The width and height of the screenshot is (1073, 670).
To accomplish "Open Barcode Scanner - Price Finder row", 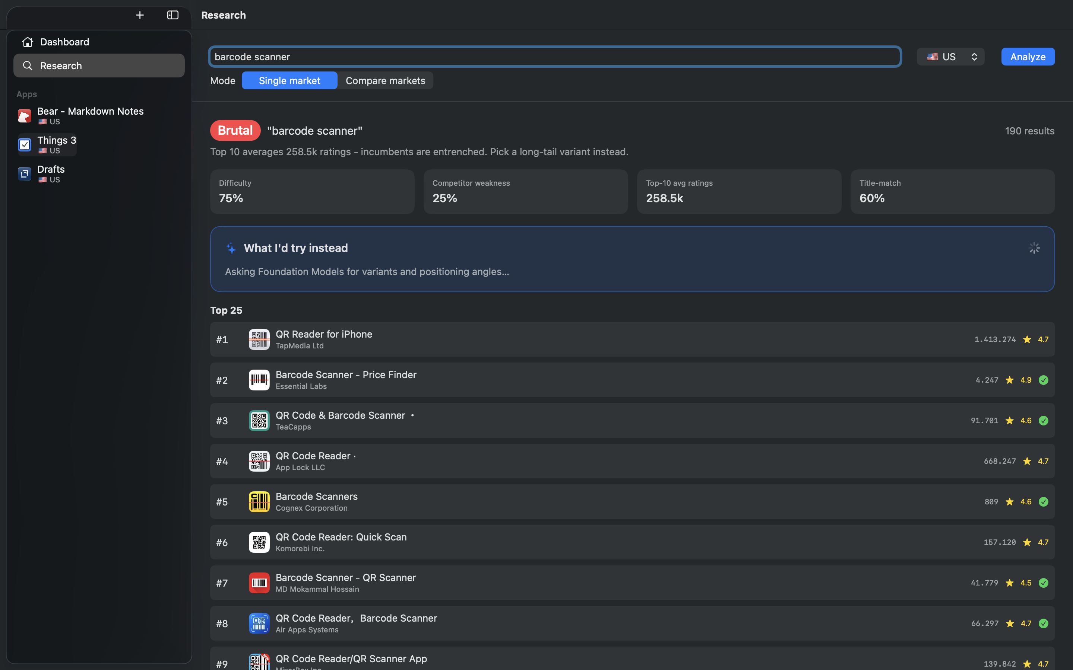I will (632, 380).
